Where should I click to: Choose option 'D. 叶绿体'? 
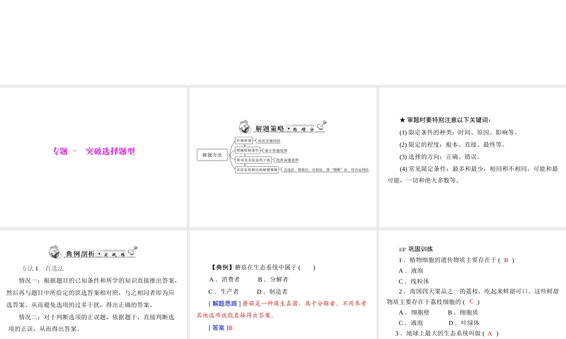464,323
